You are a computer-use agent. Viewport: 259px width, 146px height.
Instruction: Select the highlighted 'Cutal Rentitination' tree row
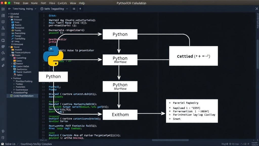[x=23, y=96]
